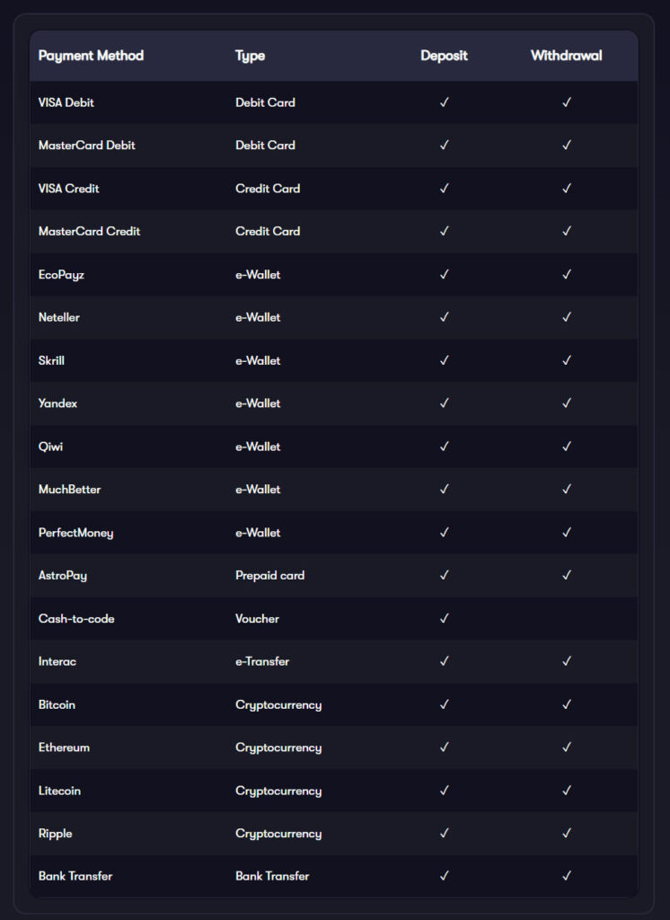Image resolution: width=670 pixels, height=920 pixels.
Task: Click the MasterCard Debit withdrawal checkmark
Action: (567, 145)
